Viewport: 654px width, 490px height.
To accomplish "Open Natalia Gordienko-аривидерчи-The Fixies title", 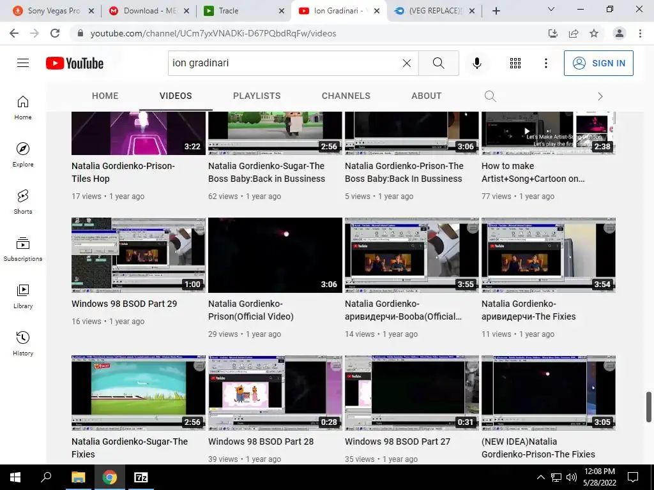I will pos(528,310).
